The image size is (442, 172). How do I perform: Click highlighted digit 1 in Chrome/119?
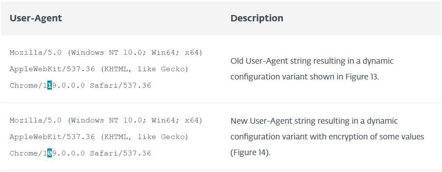point(50,85)
